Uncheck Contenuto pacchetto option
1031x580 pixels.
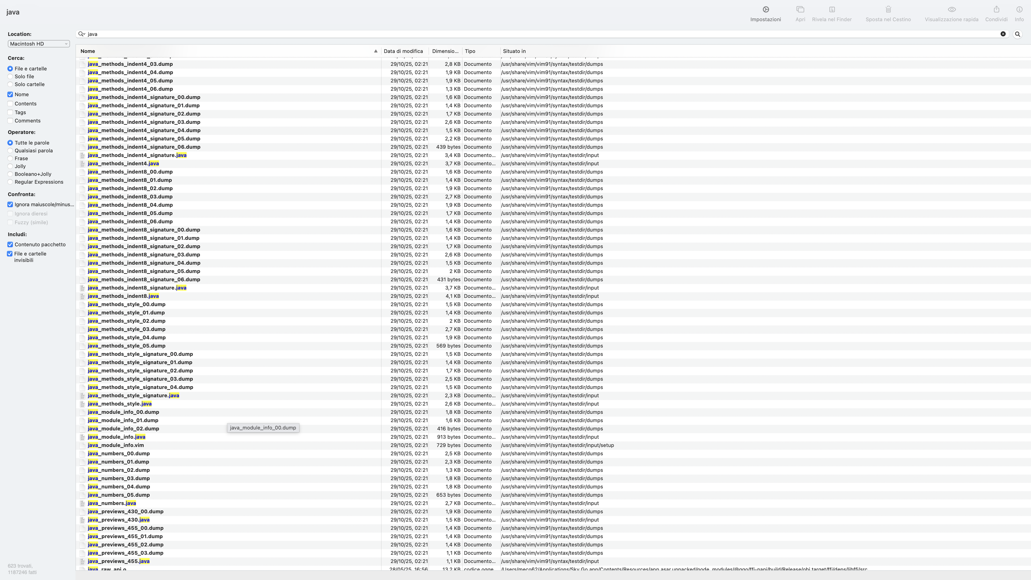point(10,245)
